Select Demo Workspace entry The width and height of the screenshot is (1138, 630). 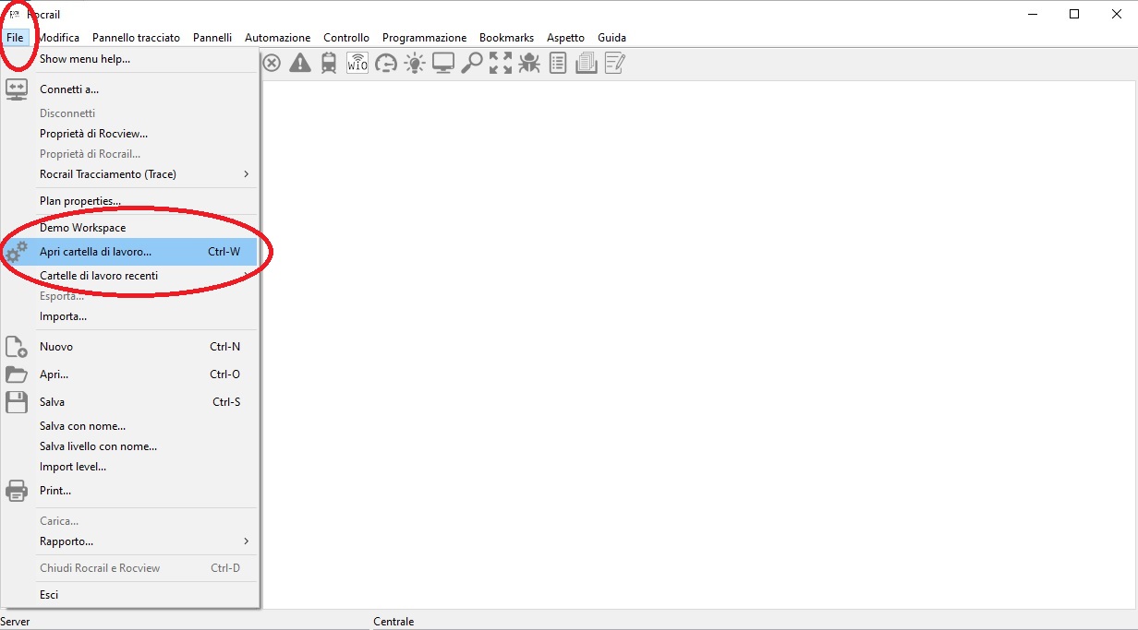point(82,228)
